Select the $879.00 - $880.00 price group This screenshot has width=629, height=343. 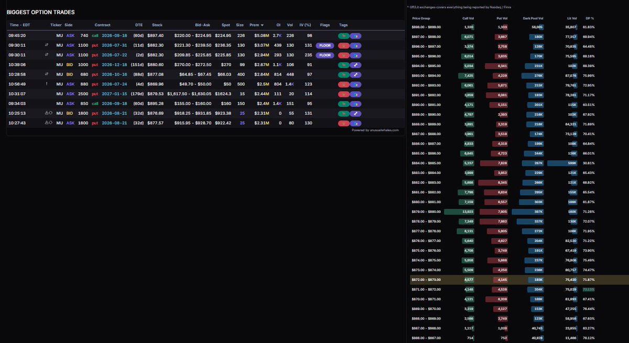coord(426,212)
